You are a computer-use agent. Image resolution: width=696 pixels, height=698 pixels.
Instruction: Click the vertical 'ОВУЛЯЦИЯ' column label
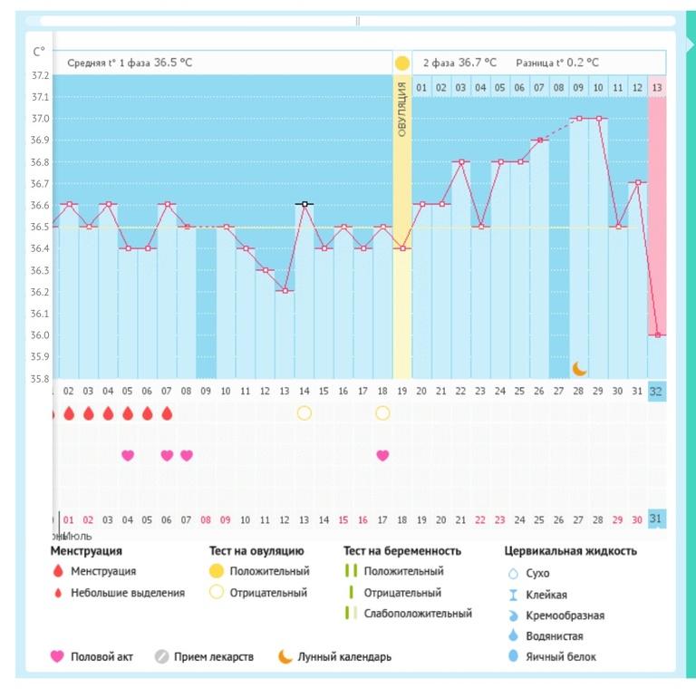tap(401, 109)
